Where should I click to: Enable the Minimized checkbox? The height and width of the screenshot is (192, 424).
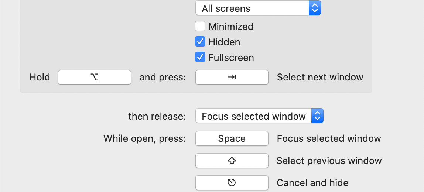pyautogui.click(x=200, y=27)
